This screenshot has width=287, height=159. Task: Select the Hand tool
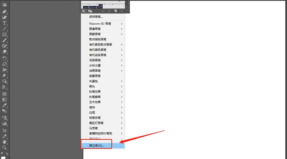click(4, 142)
